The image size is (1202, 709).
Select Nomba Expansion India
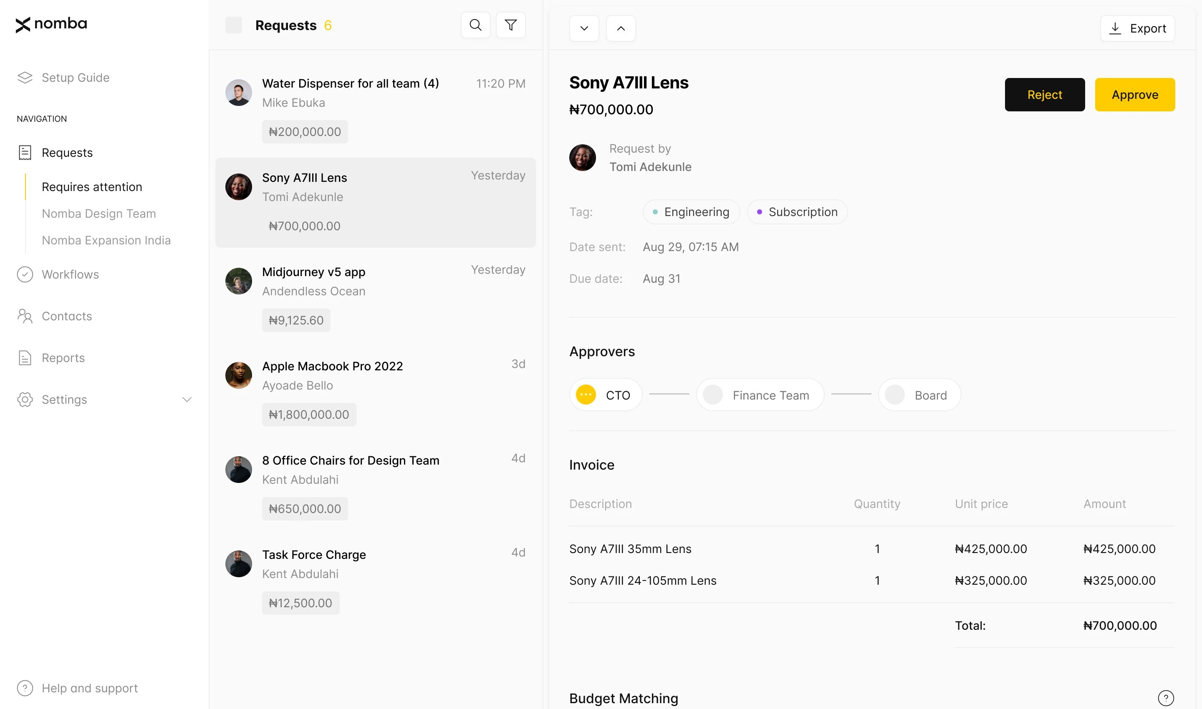106,240
